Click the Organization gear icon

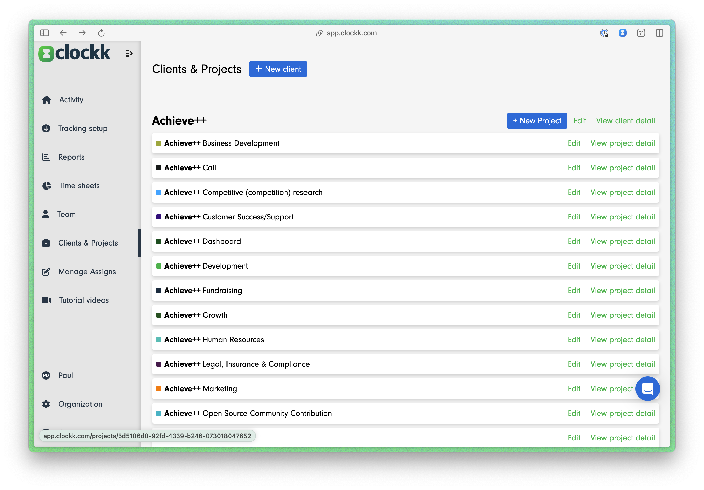click(x=46, y=404)
